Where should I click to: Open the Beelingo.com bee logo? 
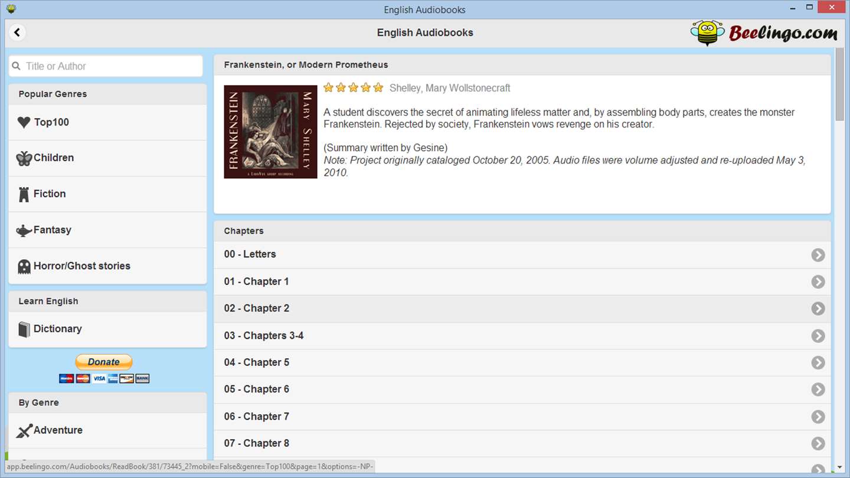(x=764, y=33)
